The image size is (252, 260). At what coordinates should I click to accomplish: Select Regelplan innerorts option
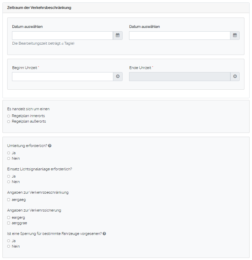point(9,116)
